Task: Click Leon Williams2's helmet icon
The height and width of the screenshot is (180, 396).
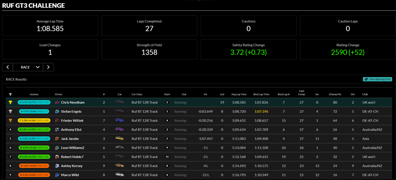Action: 57,148
